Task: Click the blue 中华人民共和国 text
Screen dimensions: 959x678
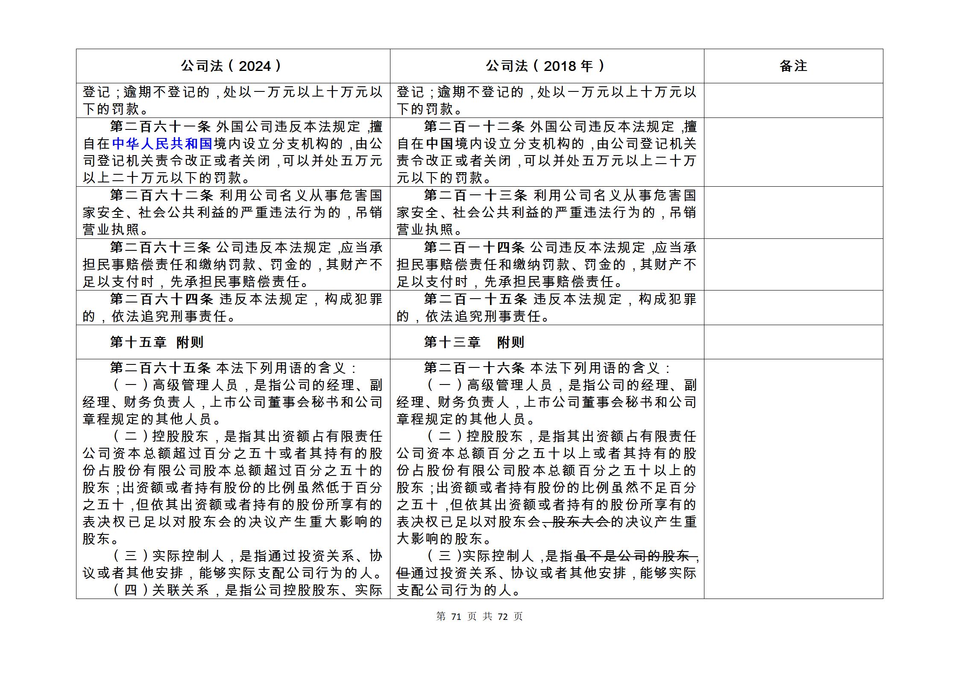Action: [x=162, y=144]
